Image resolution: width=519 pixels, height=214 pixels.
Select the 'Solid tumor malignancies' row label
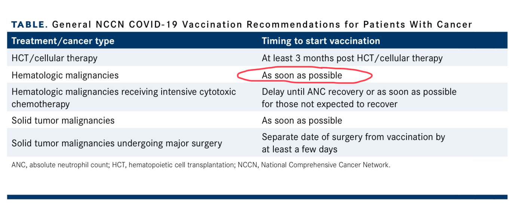(x=63, y=121)
